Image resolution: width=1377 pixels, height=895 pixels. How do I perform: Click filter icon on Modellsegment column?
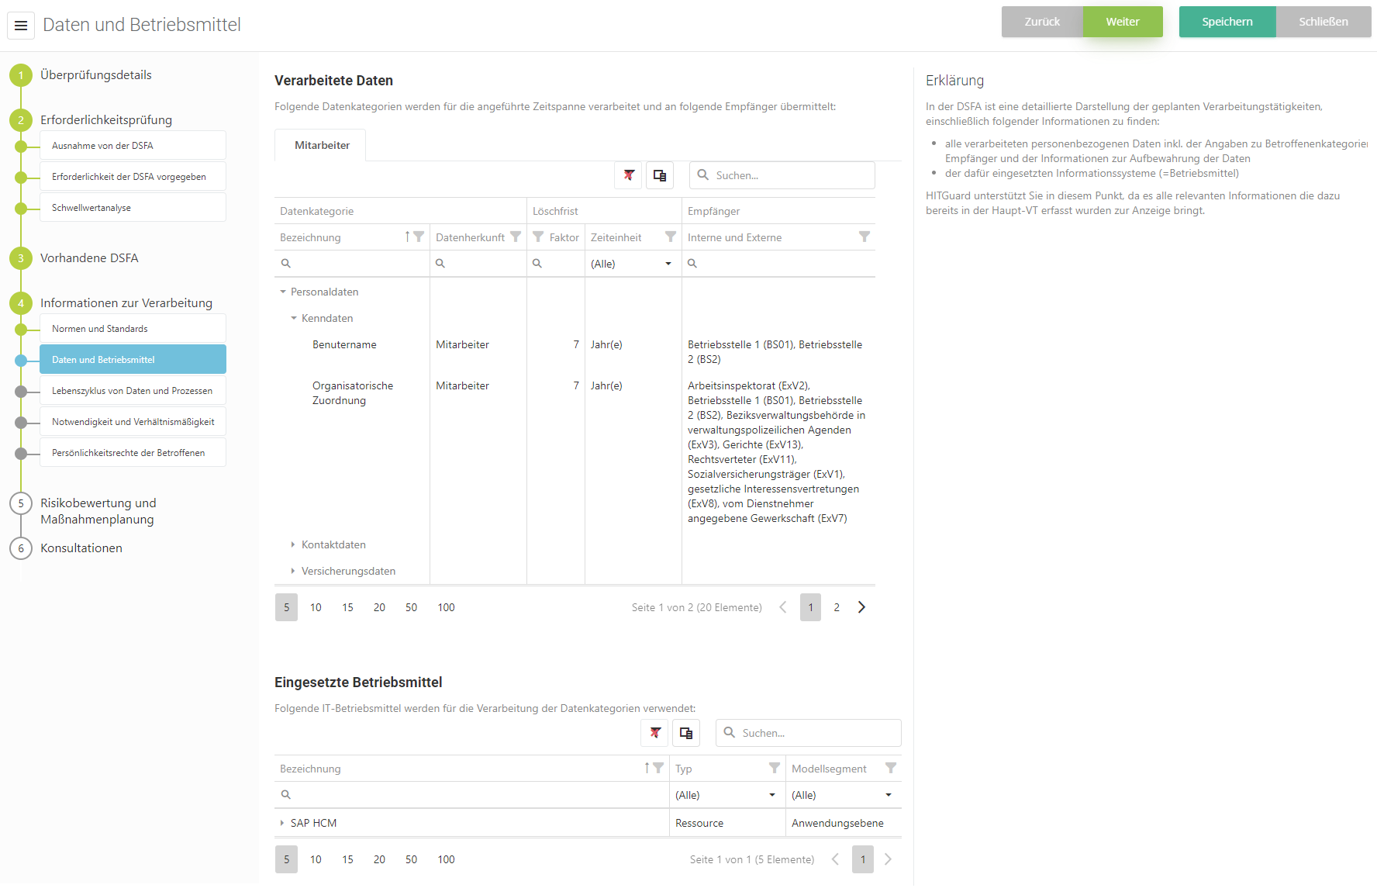891,769
